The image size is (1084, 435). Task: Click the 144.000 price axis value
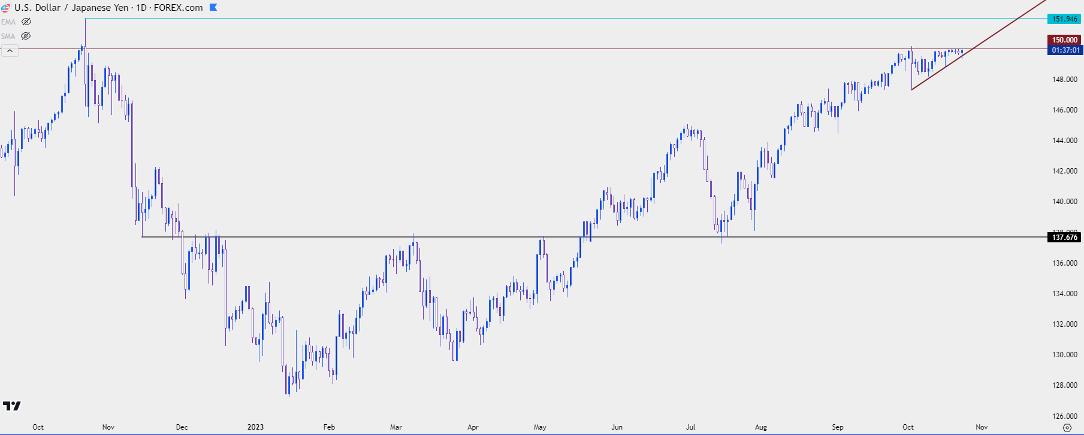click(1065, 141)
